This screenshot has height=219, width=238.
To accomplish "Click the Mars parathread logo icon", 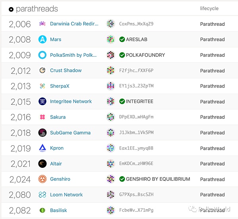I will point(42,39).
